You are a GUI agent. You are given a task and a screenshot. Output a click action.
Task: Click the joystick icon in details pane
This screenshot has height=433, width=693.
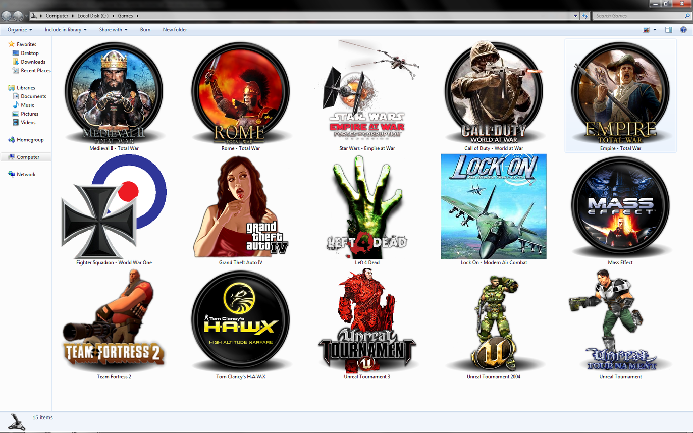[x=17, y=422]
